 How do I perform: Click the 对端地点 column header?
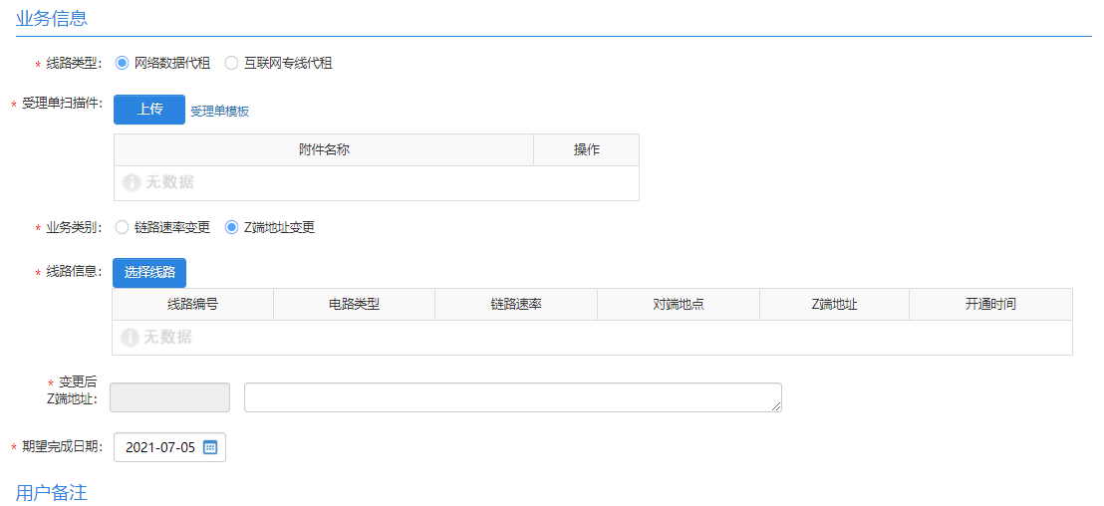[679, 305]
